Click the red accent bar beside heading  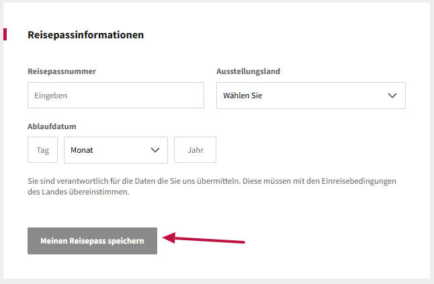point(5,34)
